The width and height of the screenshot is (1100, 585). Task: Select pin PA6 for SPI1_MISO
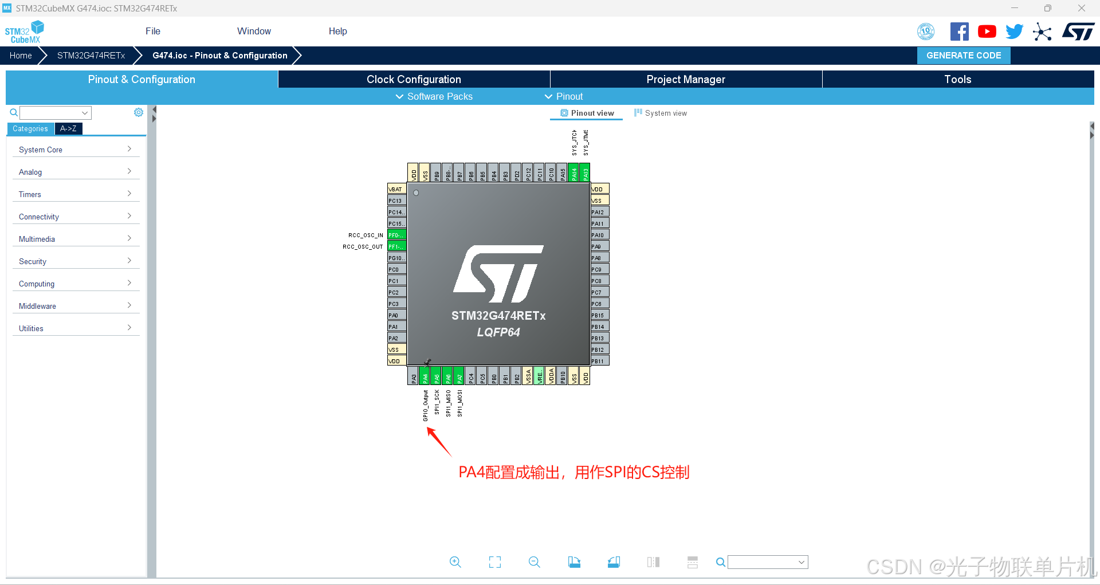448,376
